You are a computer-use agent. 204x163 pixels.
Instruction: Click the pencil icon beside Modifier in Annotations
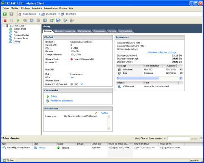tap(96, 113)
